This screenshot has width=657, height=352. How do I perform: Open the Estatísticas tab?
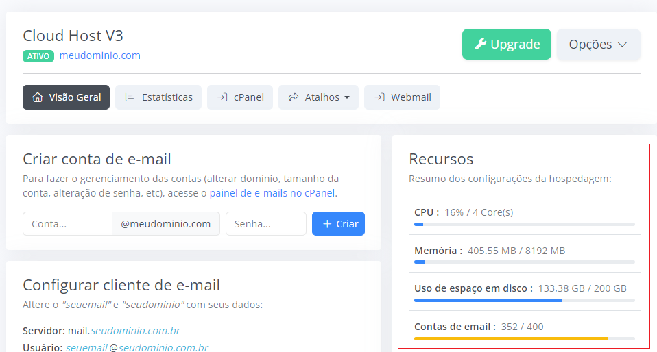158,97
